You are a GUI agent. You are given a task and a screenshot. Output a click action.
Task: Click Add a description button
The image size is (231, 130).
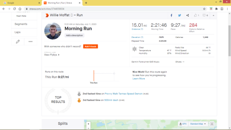pos(74,35)
